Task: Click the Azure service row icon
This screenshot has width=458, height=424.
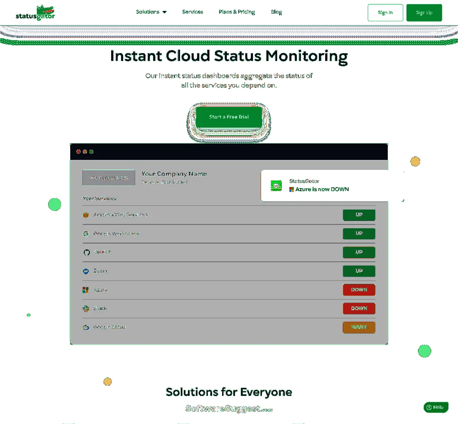Action: pos(86,290)
